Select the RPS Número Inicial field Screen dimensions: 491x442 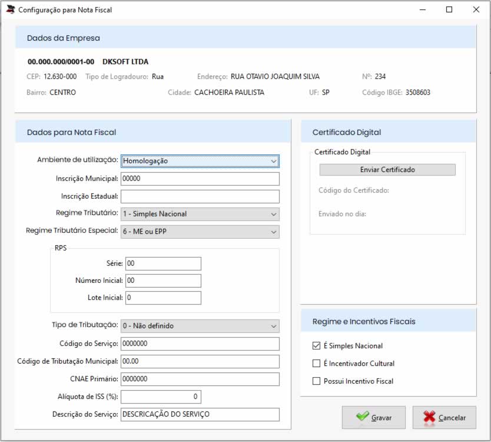point(163,281)
